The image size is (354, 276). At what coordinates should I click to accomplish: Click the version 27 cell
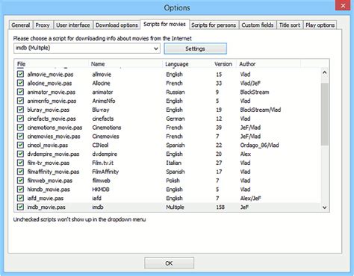219,163
